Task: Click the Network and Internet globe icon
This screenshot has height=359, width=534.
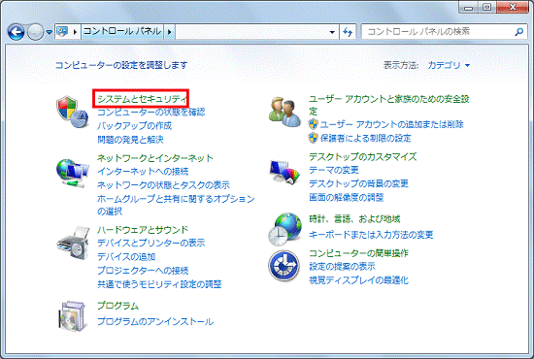Action: pyautogui.click(x=73, y=173)
